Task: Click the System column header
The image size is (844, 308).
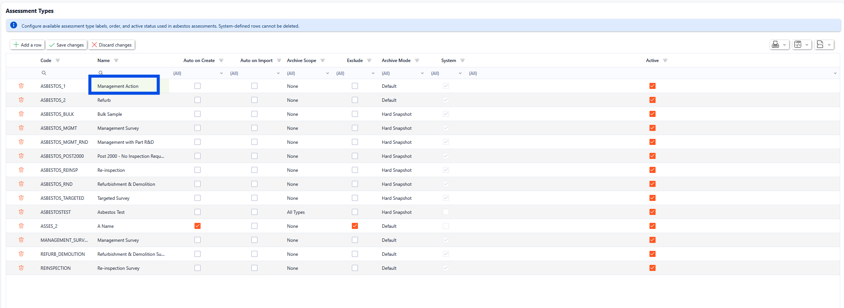Action: [x=449, y=61]
